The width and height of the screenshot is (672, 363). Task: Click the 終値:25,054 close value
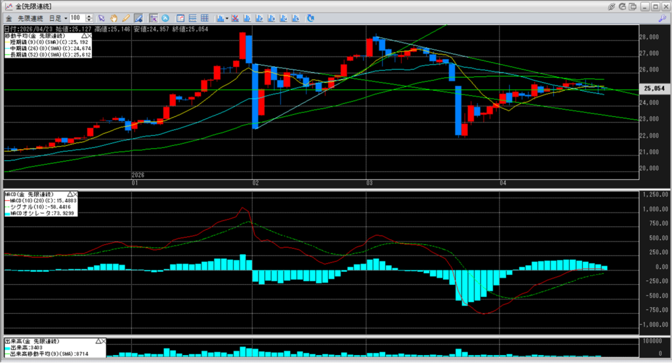coord(190,29)
